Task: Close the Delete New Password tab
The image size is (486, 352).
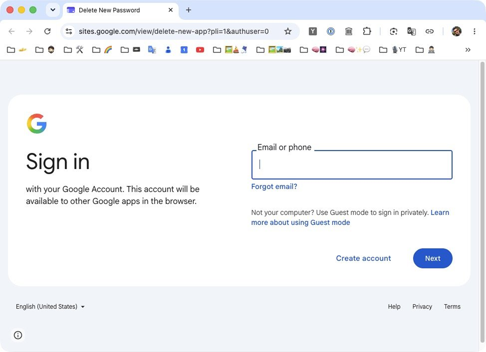Action: click(171, 10)
